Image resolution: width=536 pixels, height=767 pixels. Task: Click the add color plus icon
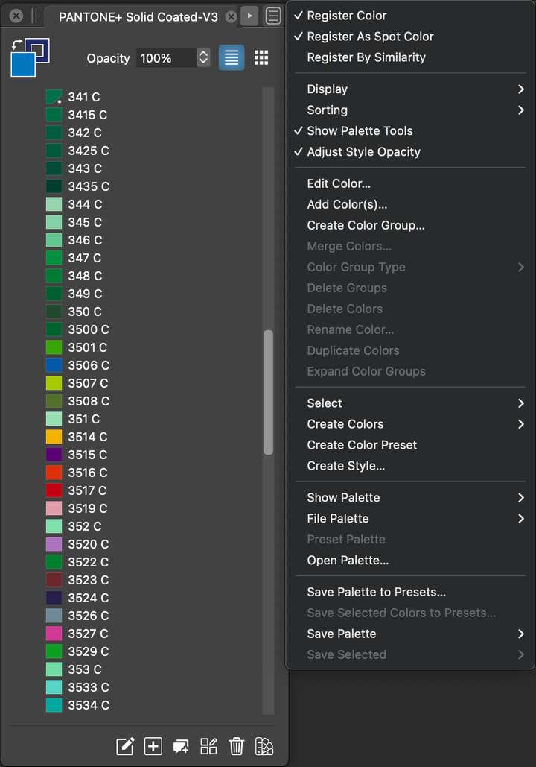pyautogui.click(x=153, y=746)
